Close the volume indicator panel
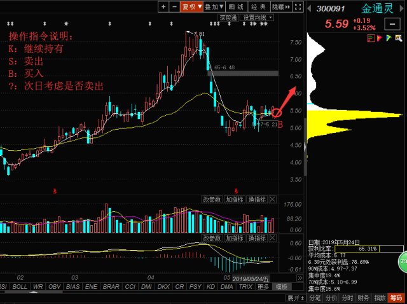This screenshot has width=407, height=304. [x=272, y=199]
